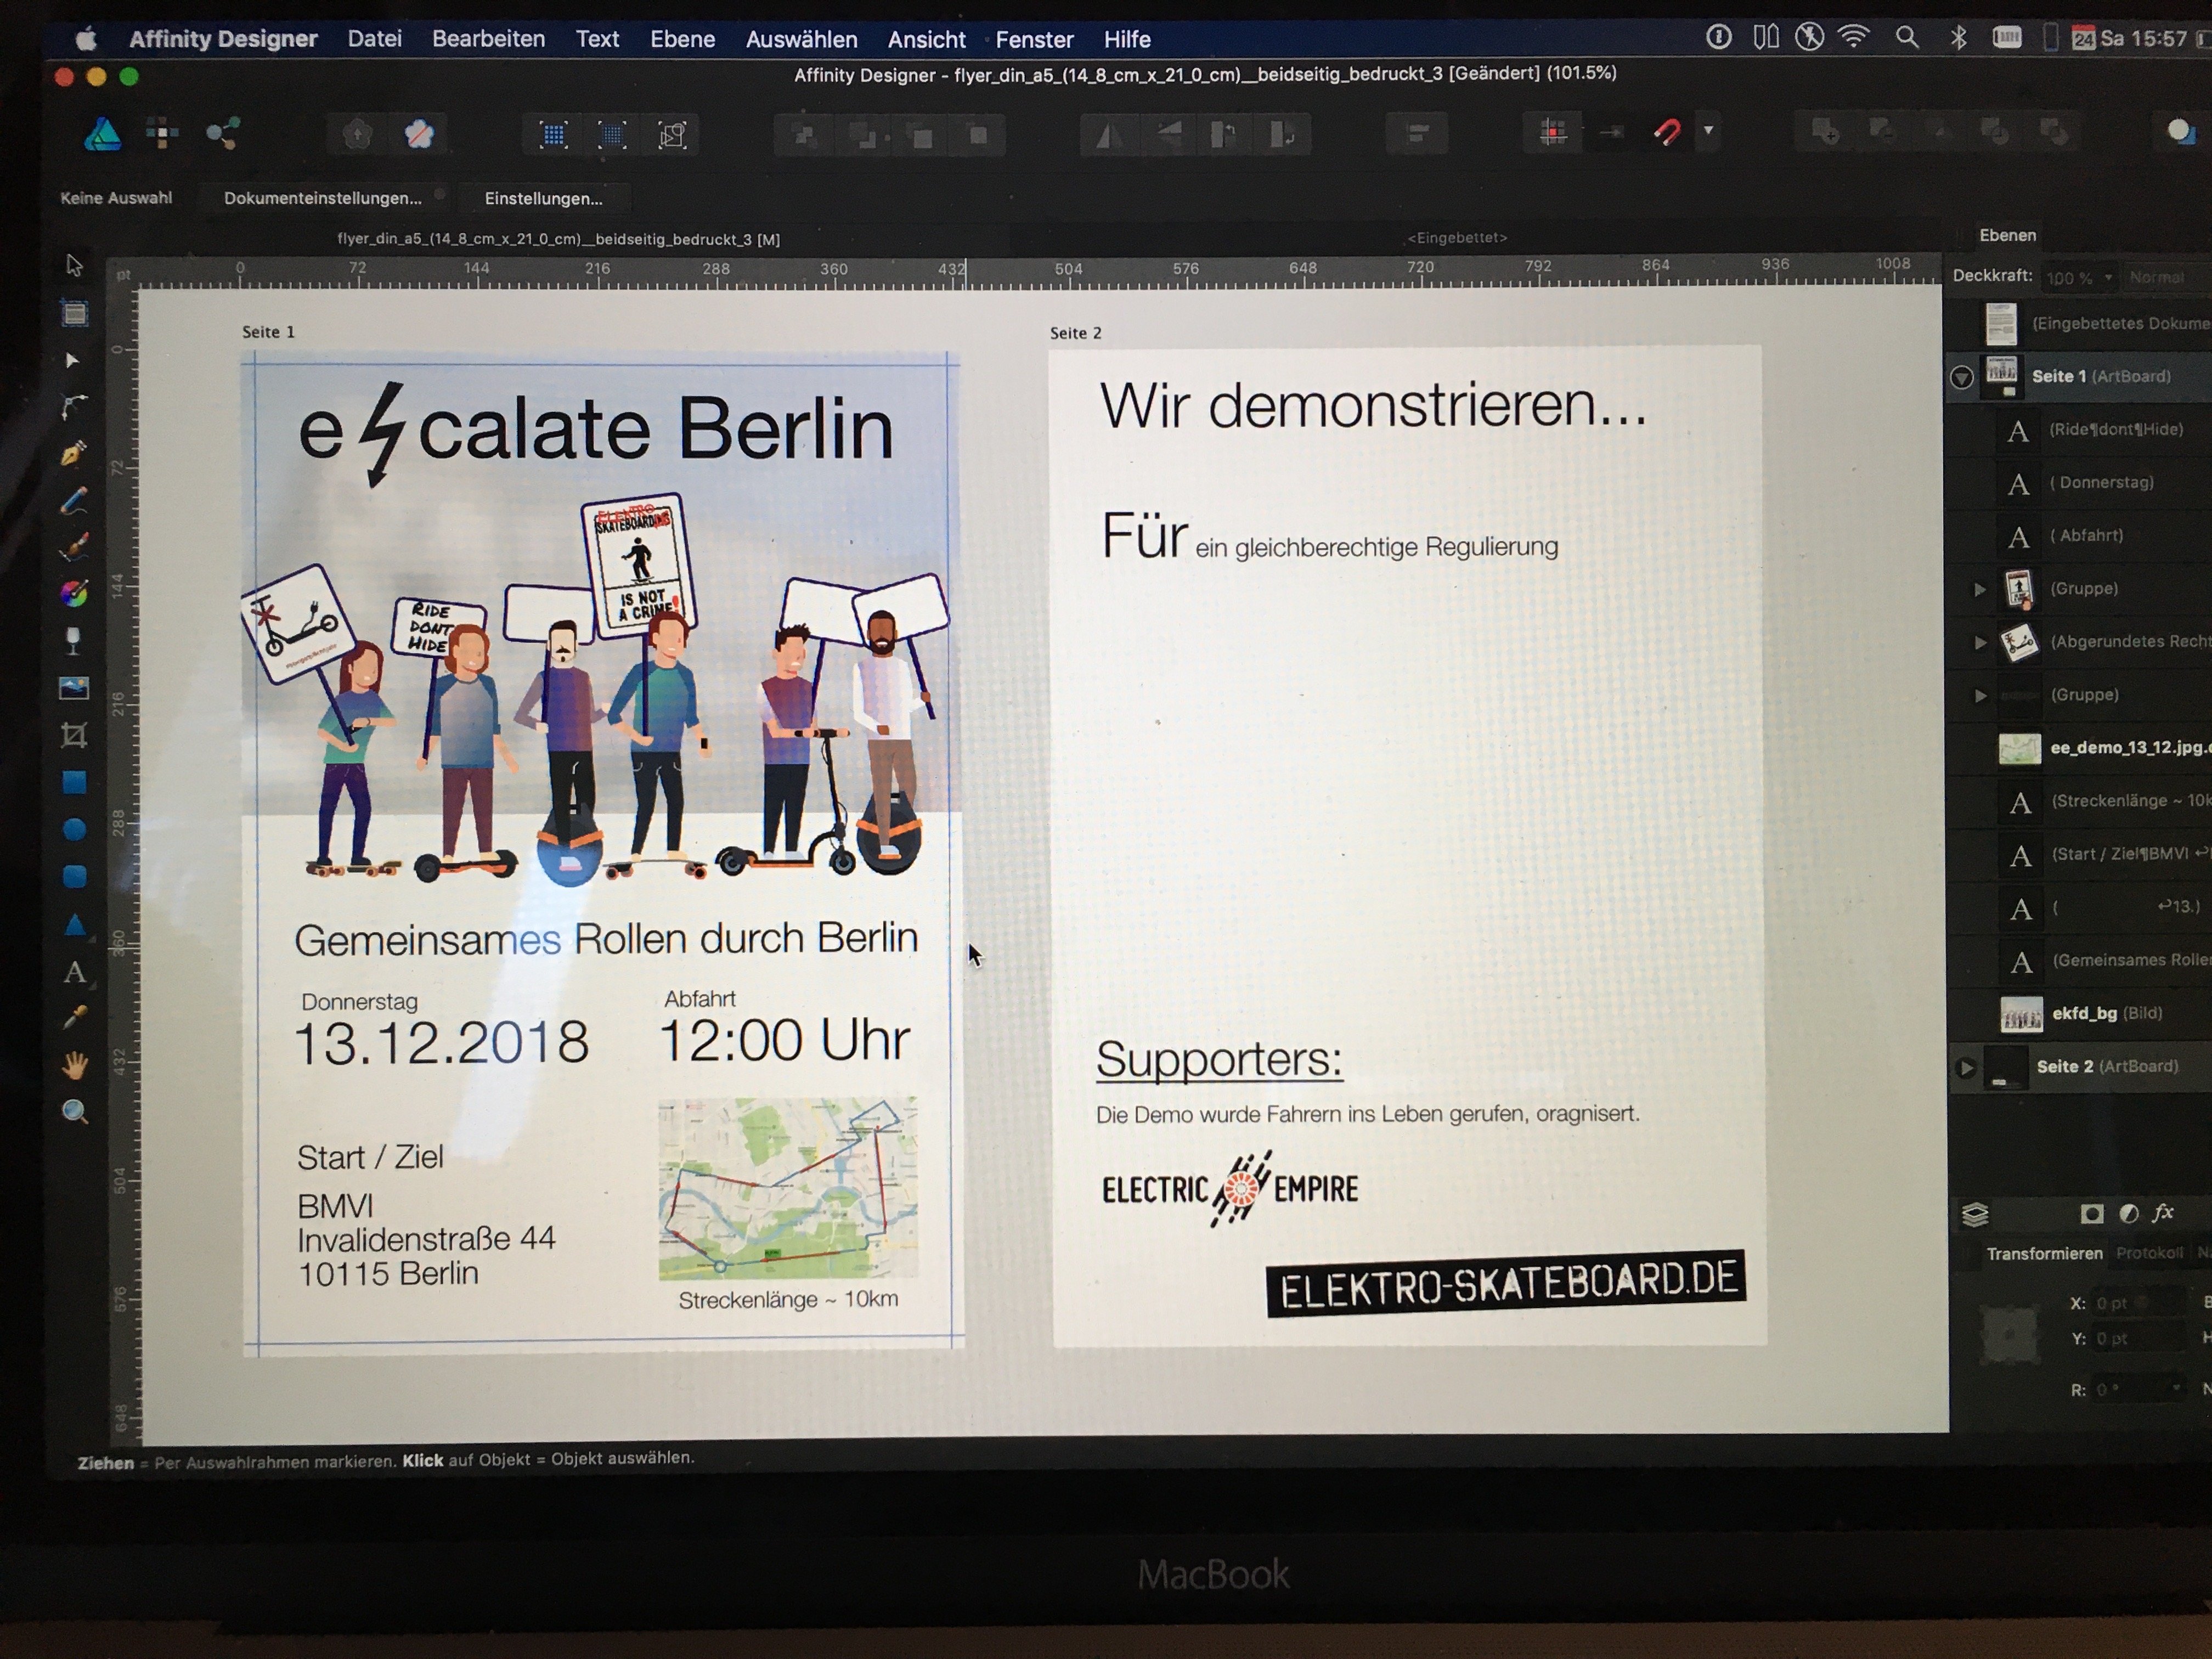Screen dimensions: 2212x1659
Task: Click the Rotate Counter-clockwise button
Action: point(1224,135)
